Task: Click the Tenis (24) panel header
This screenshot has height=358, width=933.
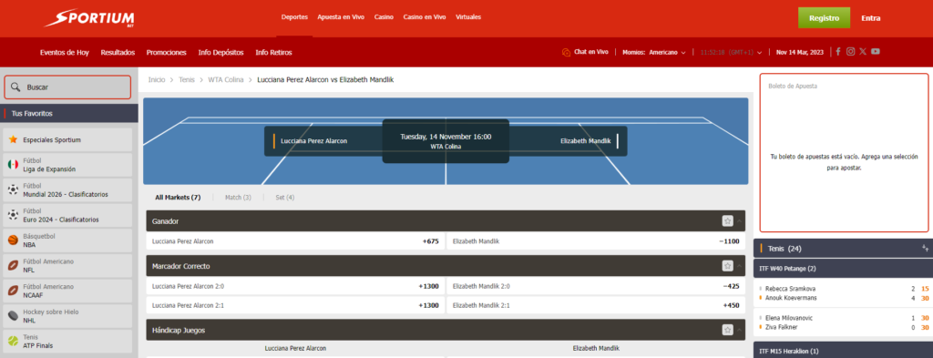Action: 843,248
